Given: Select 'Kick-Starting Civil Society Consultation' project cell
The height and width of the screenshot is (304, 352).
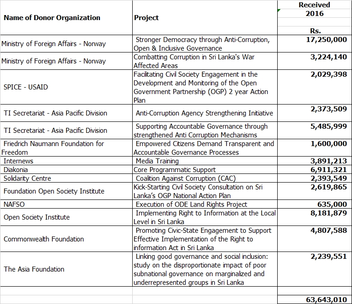Looking at the screenshot, I should (205, 191).
